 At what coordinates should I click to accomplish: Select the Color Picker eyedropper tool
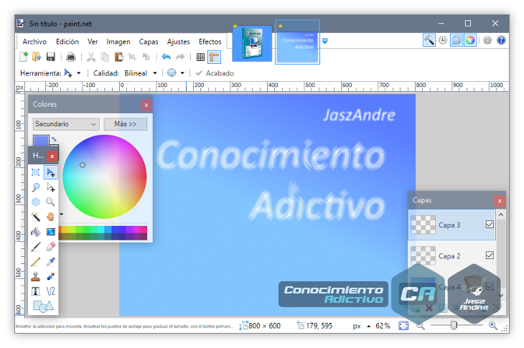(50, 261)
